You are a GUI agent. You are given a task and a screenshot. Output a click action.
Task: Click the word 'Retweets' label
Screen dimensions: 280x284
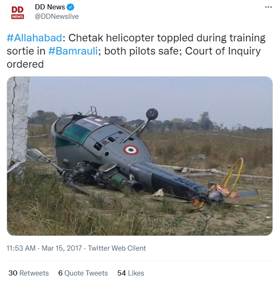pos(34,273)
